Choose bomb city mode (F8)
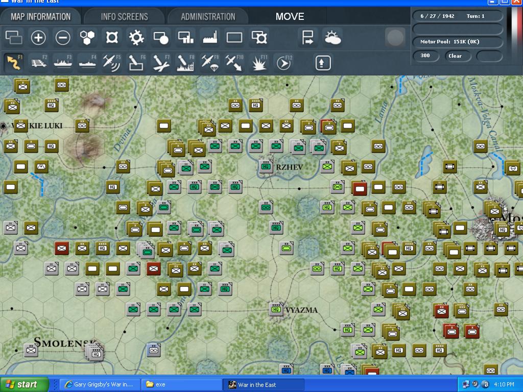The image size is (523, 392). (185, 63)
